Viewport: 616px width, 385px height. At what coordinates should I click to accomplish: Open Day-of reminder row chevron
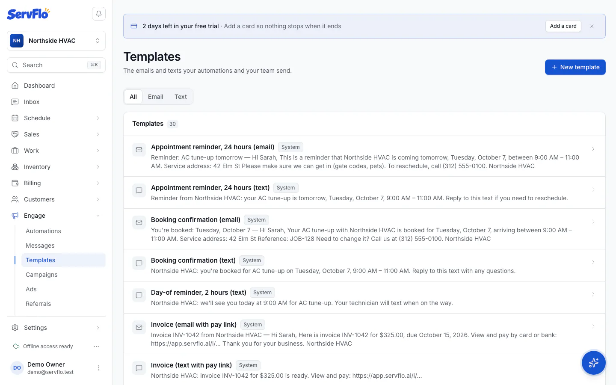click(593, 294)
